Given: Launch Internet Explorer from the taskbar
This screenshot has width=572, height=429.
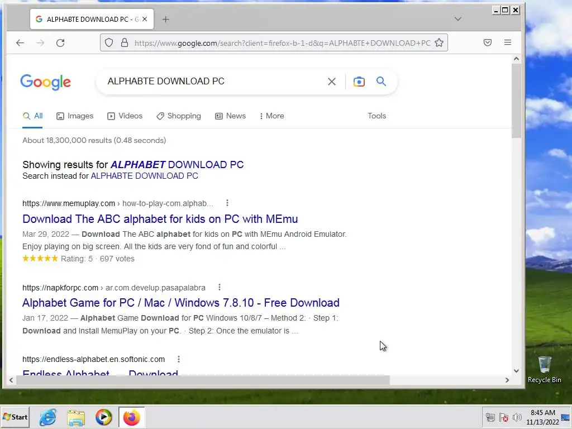Looking at the screenshot, I should click(x=48, y=417).
